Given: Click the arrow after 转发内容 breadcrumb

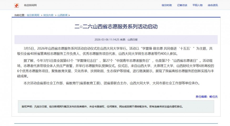Looking at the screenshot, I should coord(55,15).
